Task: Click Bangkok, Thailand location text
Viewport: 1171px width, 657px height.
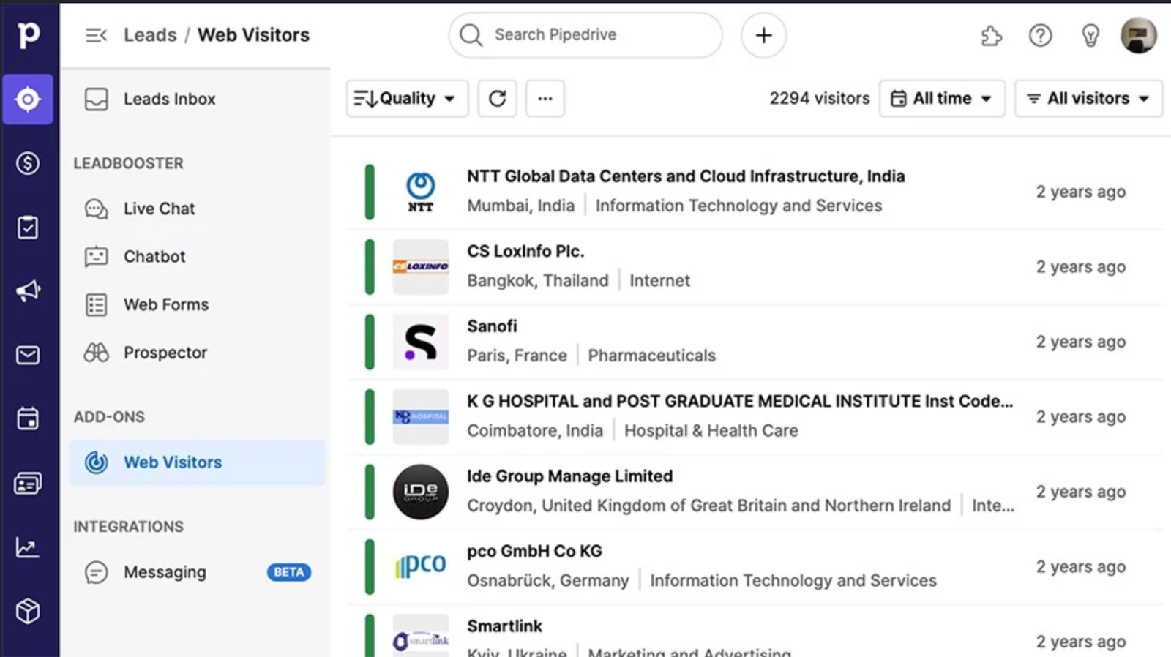Action: pos(538,281)
